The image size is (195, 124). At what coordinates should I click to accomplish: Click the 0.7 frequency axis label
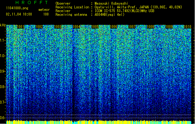(x=2, y=102)
